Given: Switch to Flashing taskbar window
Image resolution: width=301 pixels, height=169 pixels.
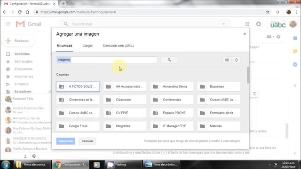Looking at the screenshot, I should click(123, 165).
